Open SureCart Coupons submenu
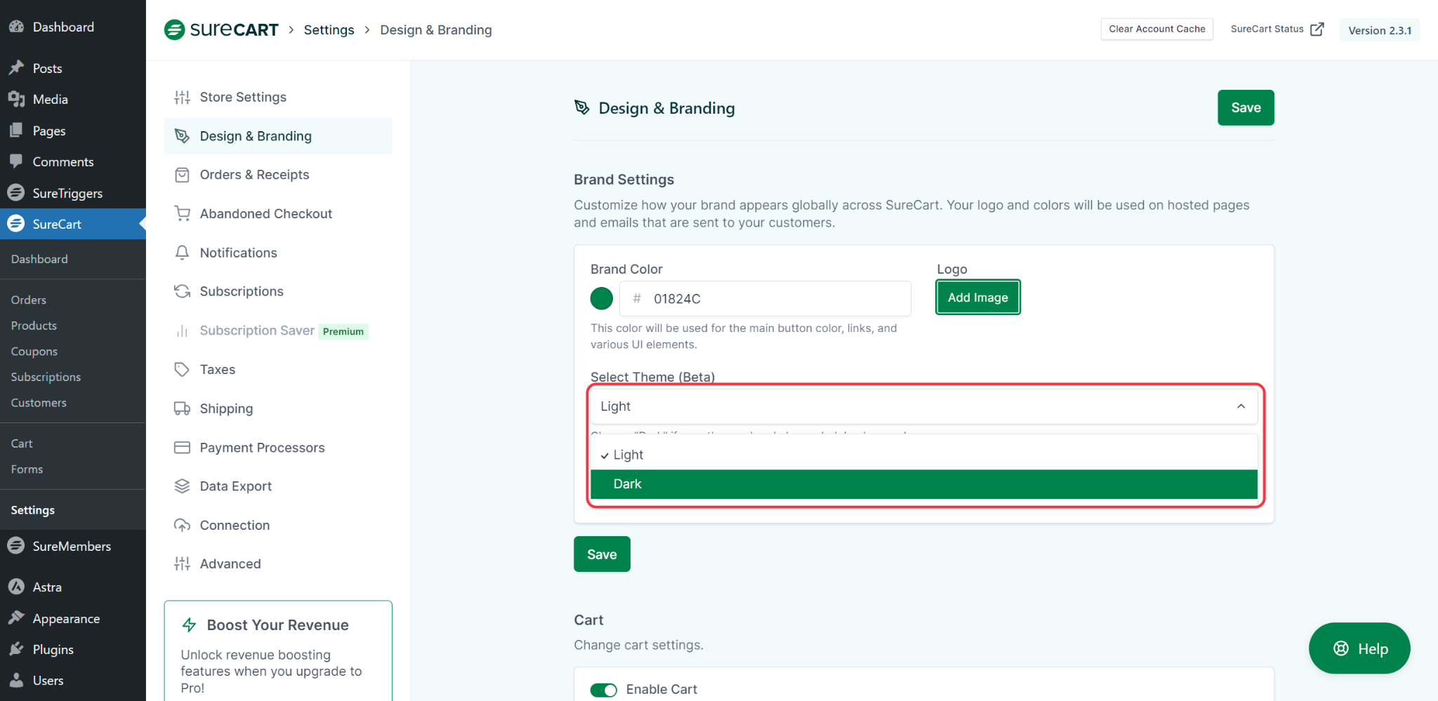The height and width of the screenshot is (701, 1438). (34, 352)
